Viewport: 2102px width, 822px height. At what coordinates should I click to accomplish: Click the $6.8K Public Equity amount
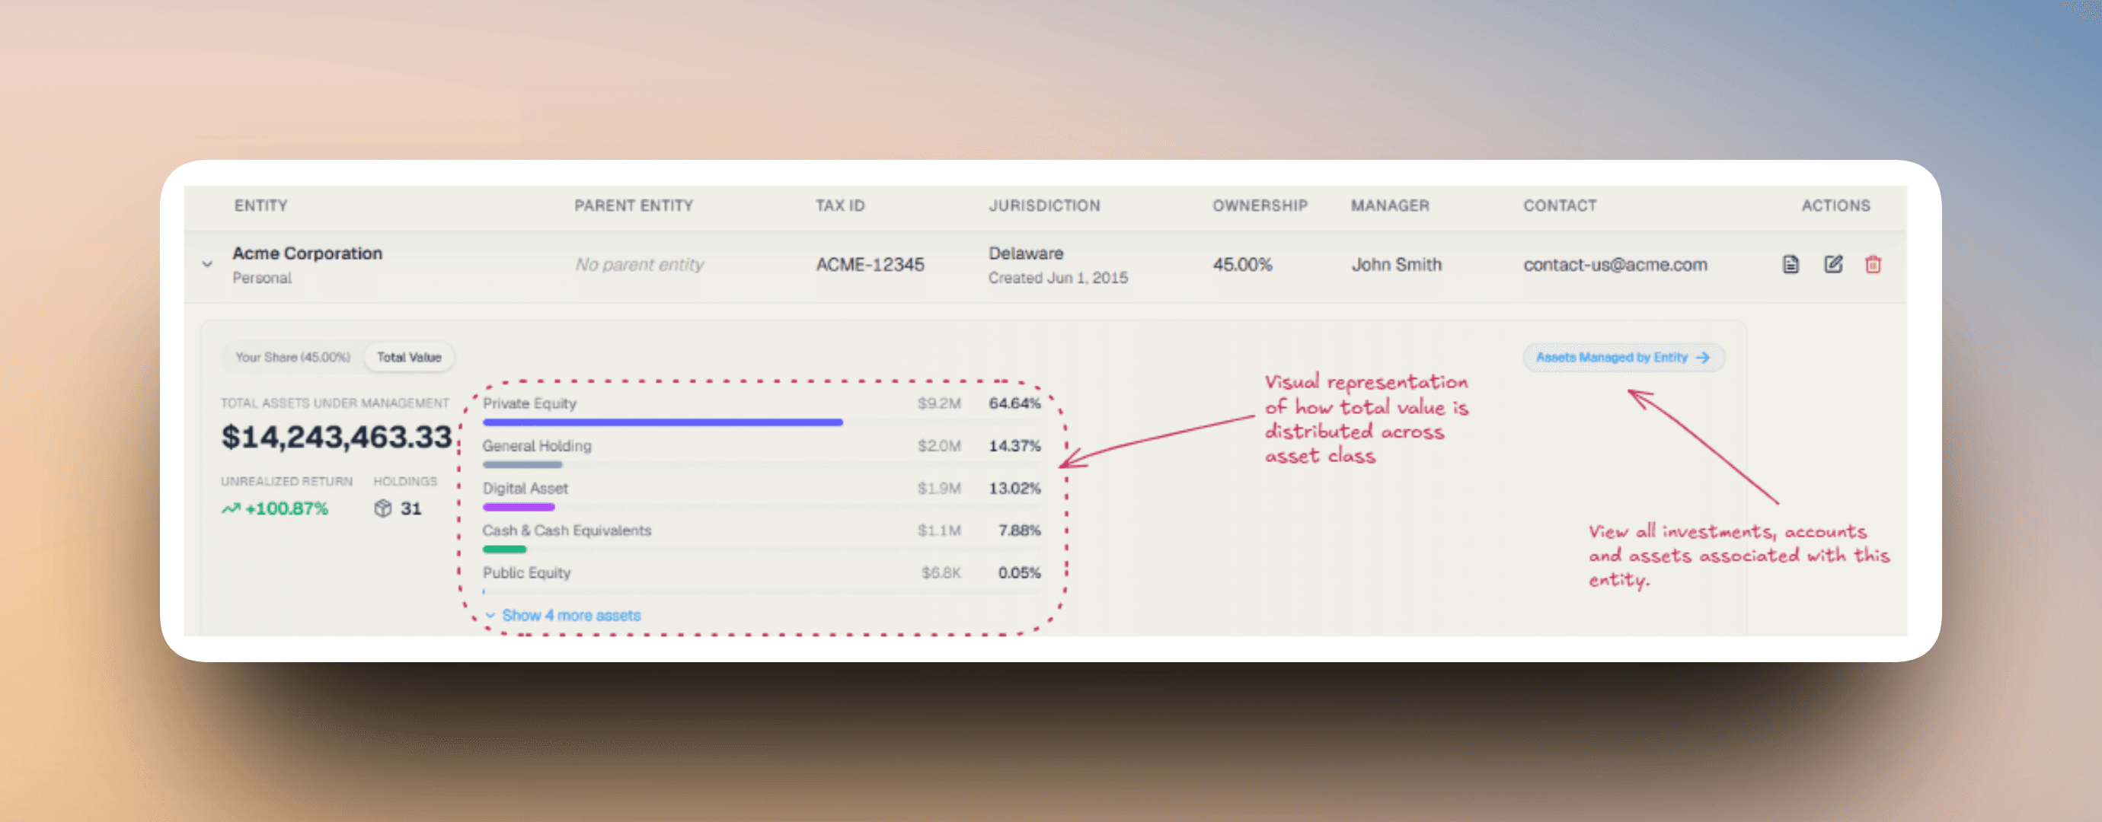point(941,573)
